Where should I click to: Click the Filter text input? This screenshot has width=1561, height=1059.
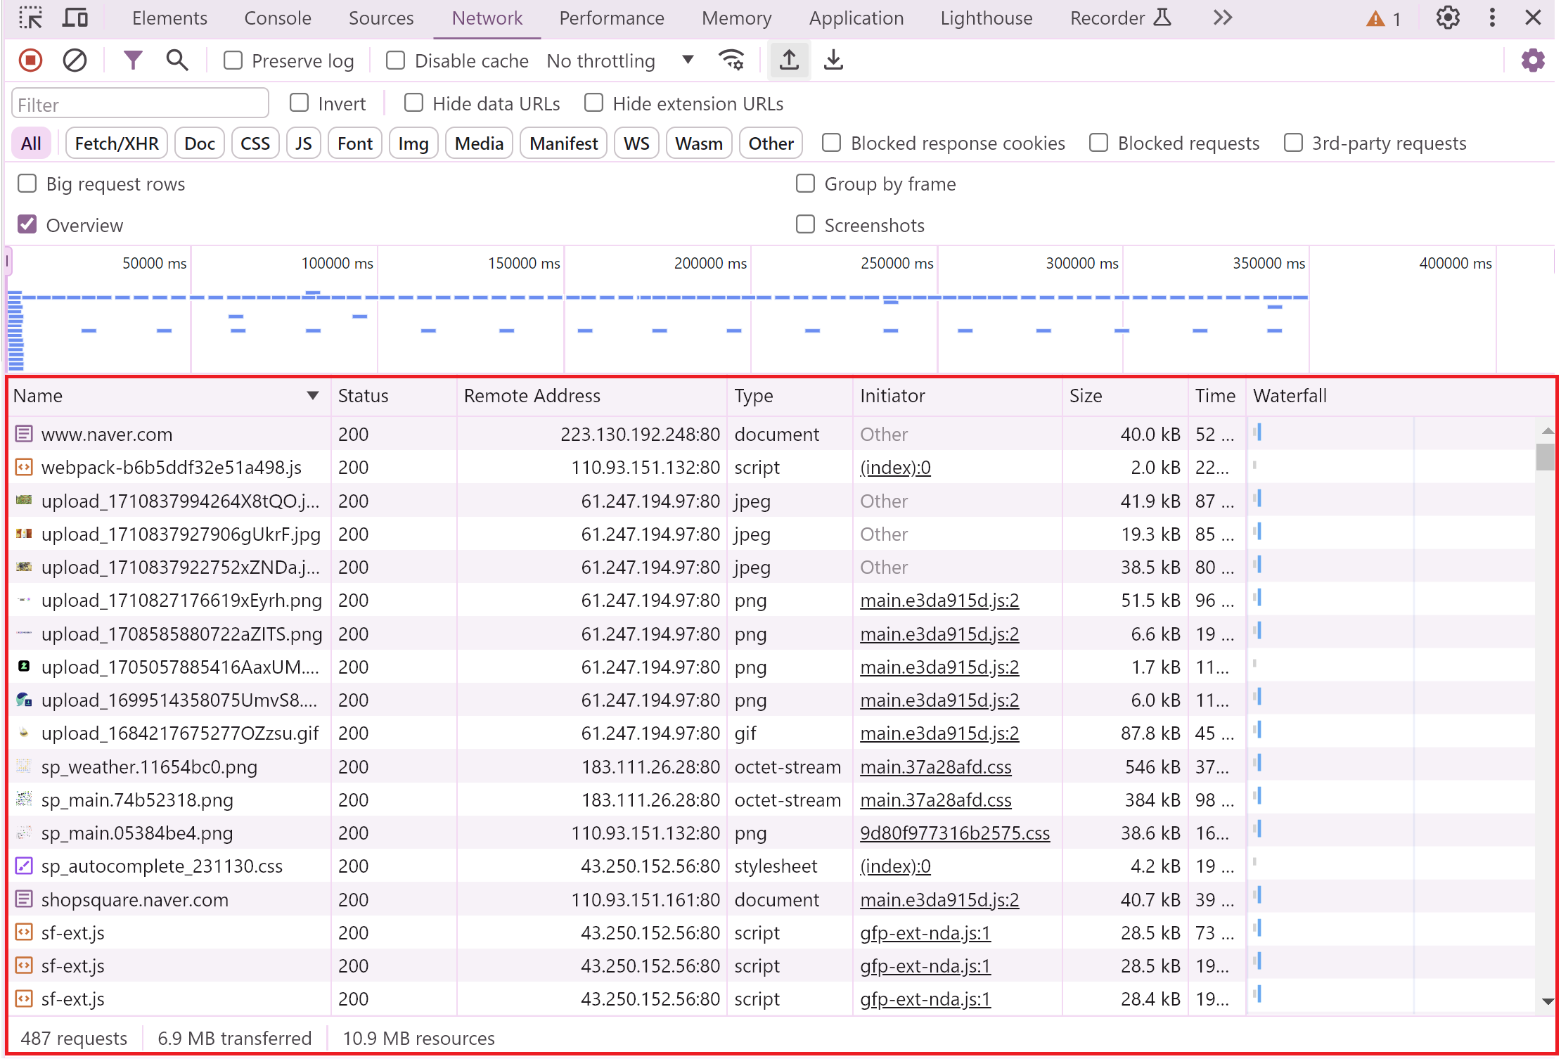coord(140,105)
